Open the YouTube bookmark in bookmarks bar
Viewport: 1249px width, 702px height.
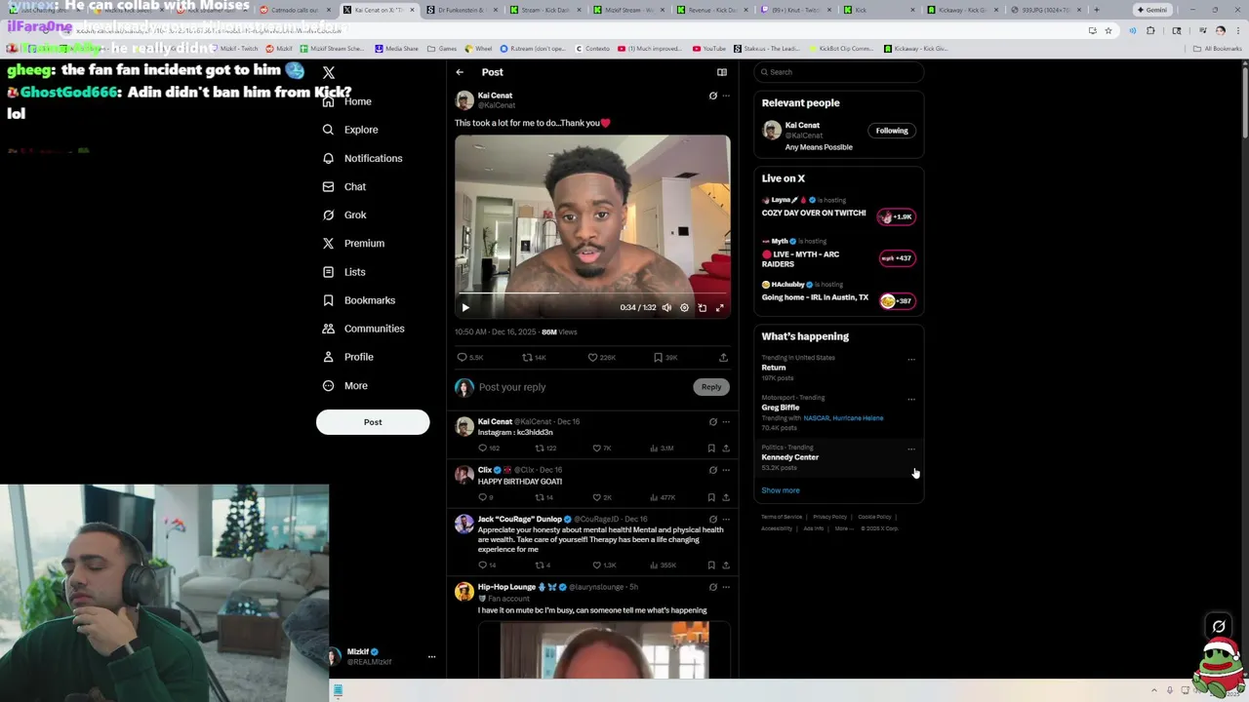click(709, 49)
